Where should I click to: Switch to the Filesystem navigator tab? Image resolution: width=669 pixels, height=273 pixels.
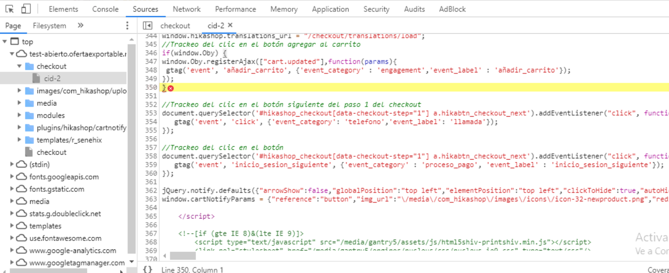[x=49, y=25]
